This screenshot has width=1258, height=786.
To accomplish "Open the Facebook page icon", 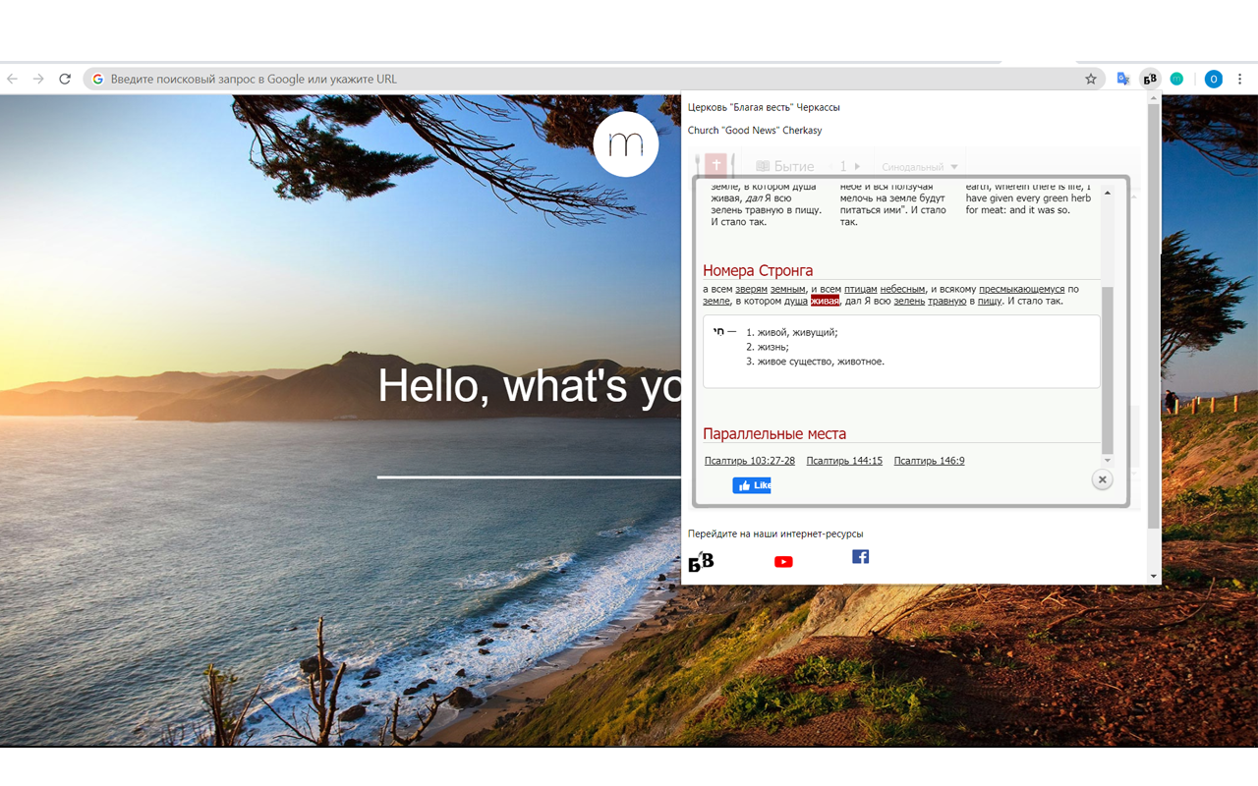I will [x=860, y=556].
